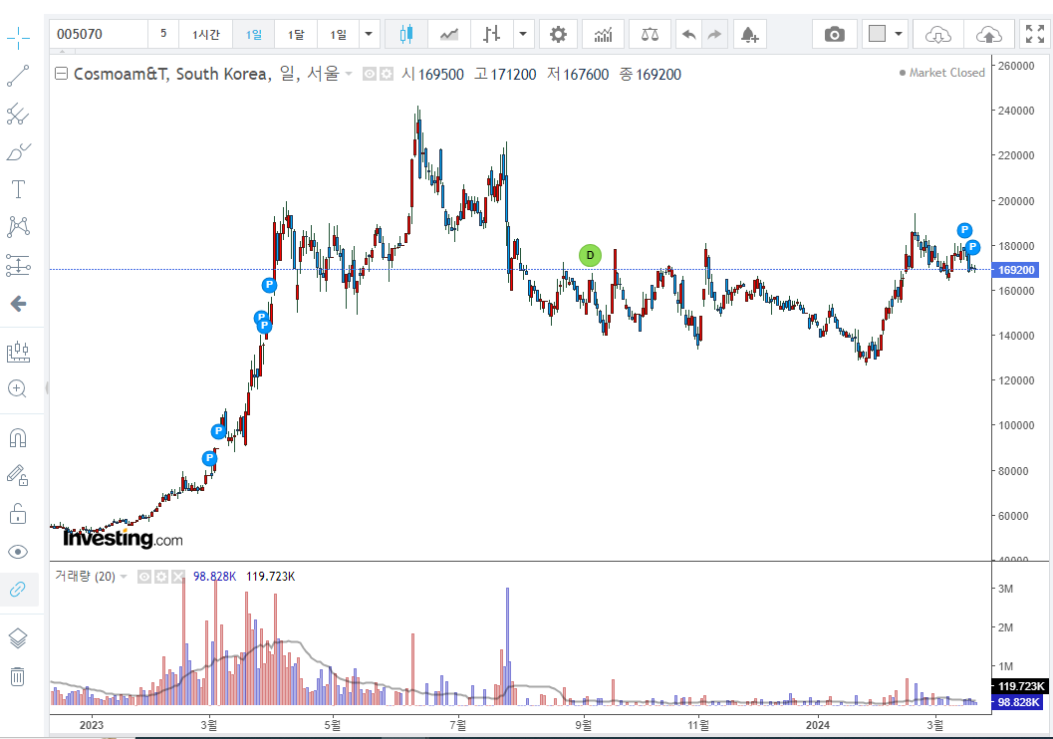This screenshot has width=1053, height=739.
Task: Open 거래량 indicator settings
Action: click(161, 577)
